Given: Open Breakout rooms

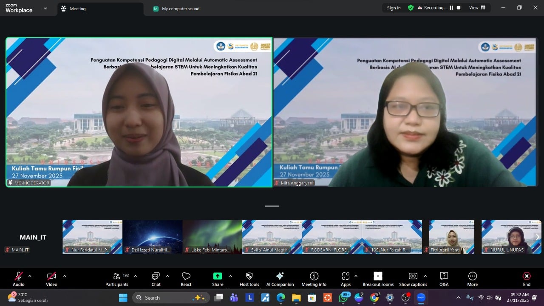Looking at the screenshot, I should click(x=378, y=279).
